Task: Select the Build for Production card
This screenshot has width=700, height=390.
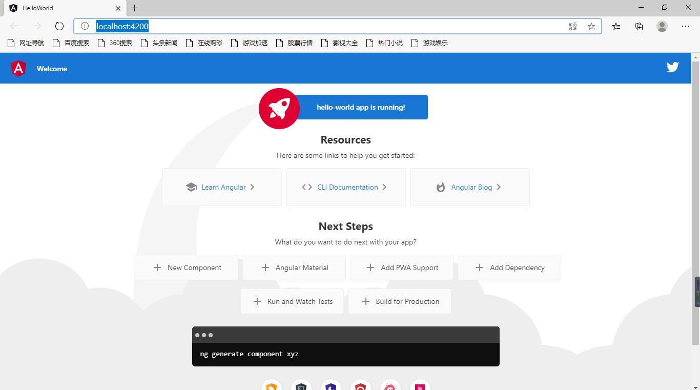Action: [400, 301]
